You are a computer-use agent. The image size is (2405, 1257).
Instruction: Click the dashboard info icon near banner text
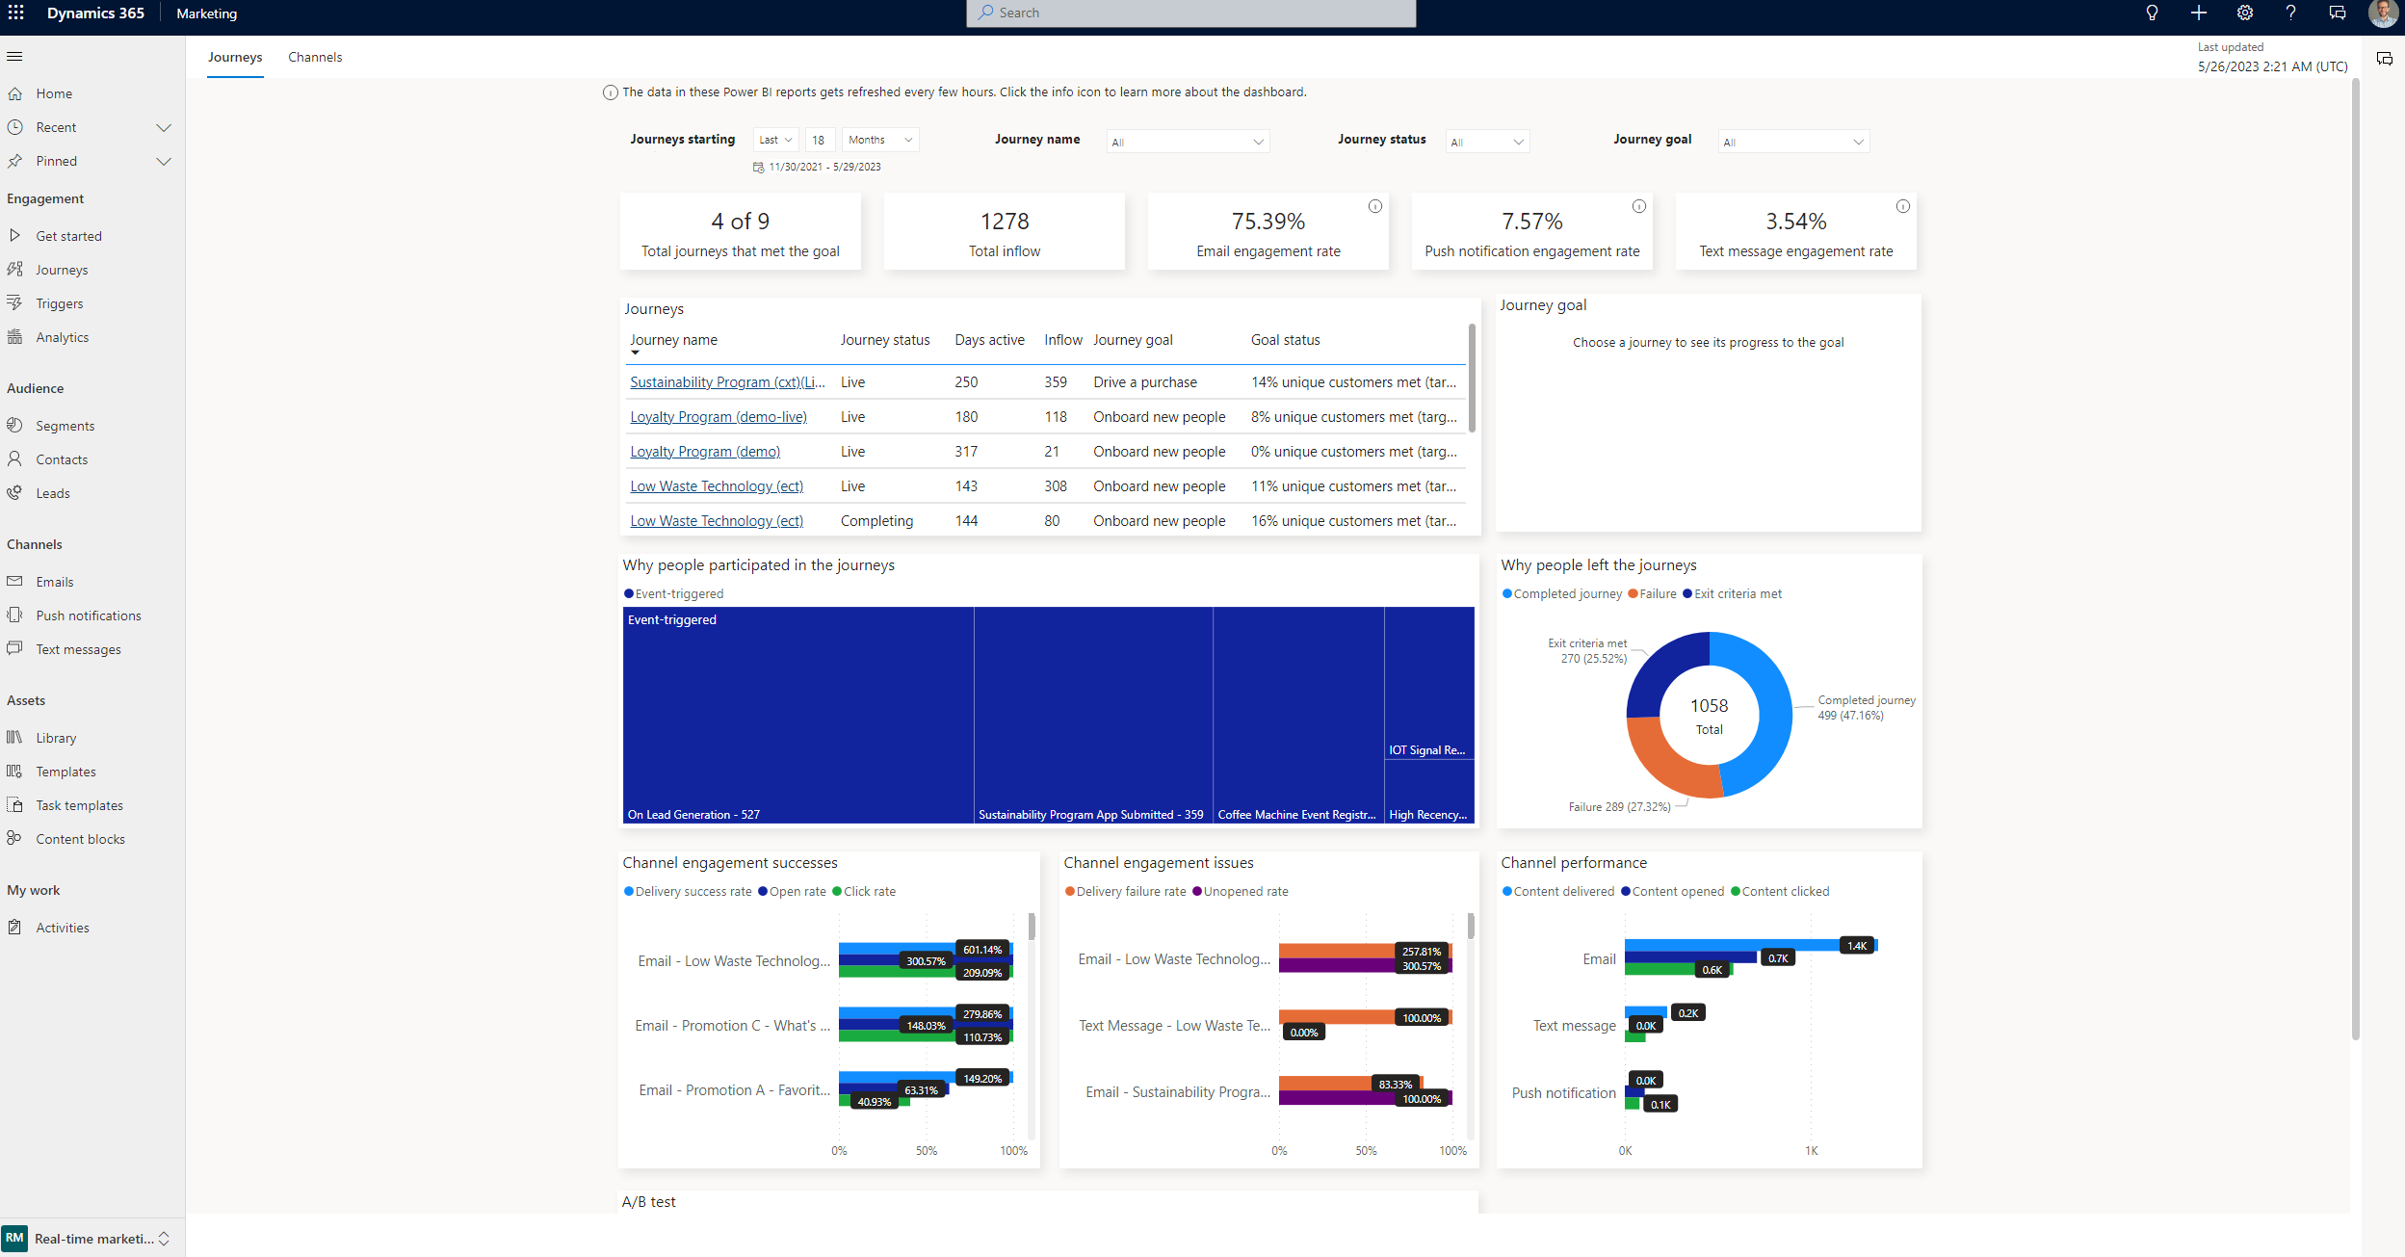[610, 92]
